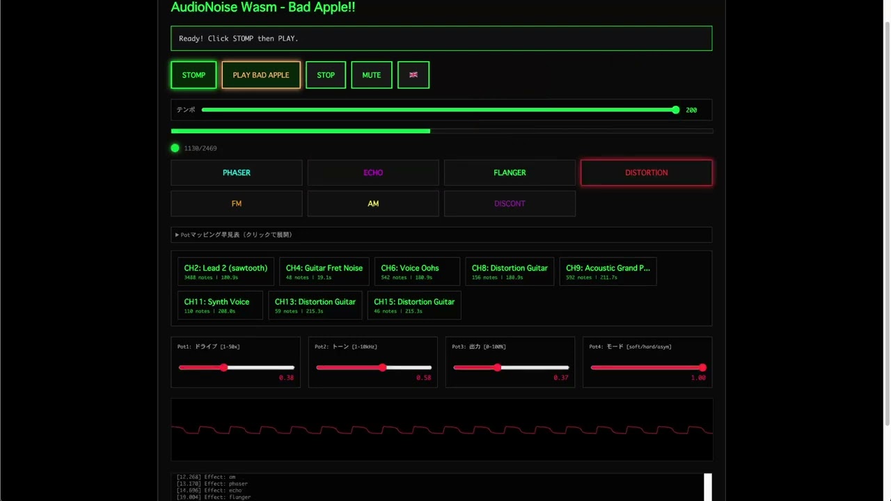Adjust the Pot2 tone slider

(373, 367)
